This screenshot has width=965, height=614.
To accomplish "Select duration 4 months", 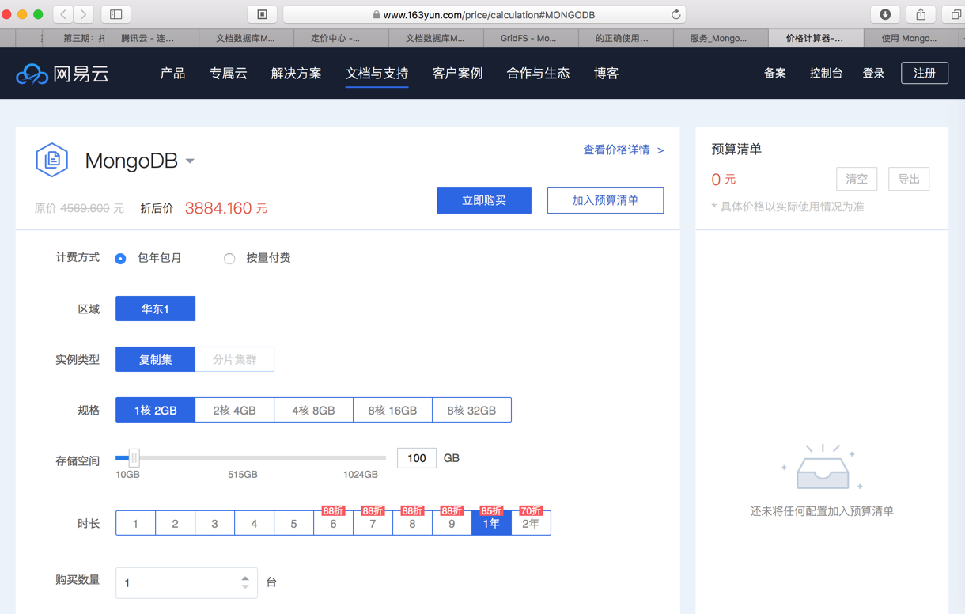I will [254, 523].
